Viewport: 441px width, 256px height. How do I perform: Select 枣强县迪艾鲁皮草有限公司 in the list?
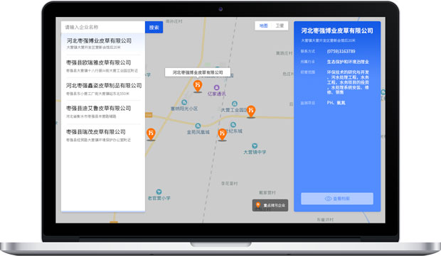(103, 112)
